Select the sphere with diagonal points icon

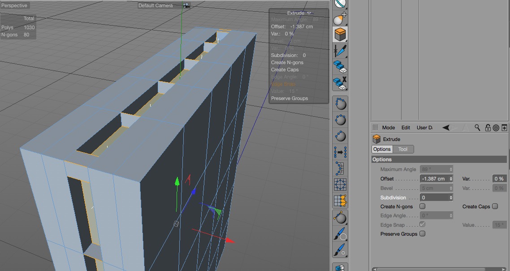click(340, 136)
